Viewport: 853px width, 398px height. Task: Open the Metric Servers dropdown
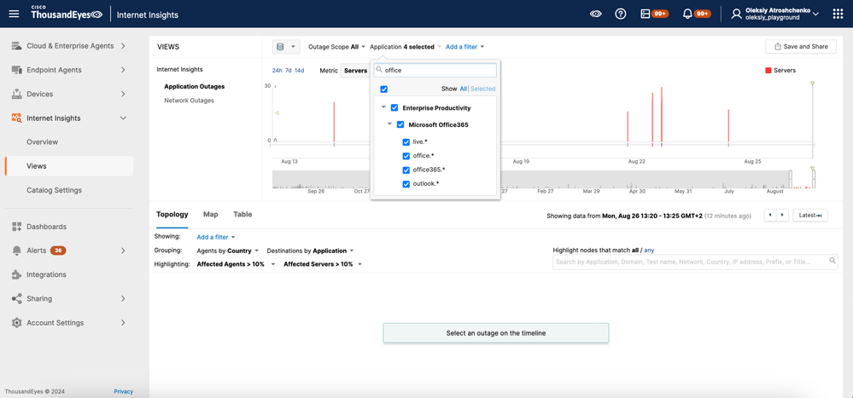click(356, 71)
